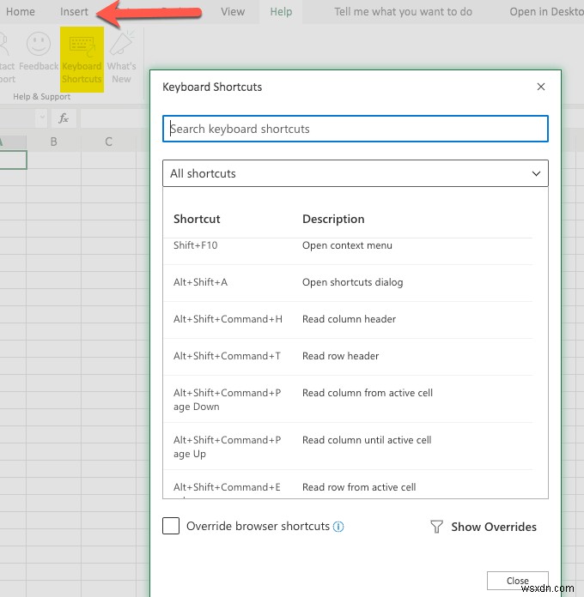The height and width of the screenshot is (597, 584).
Task: Select the Help tab
Action: coord(281,12)
